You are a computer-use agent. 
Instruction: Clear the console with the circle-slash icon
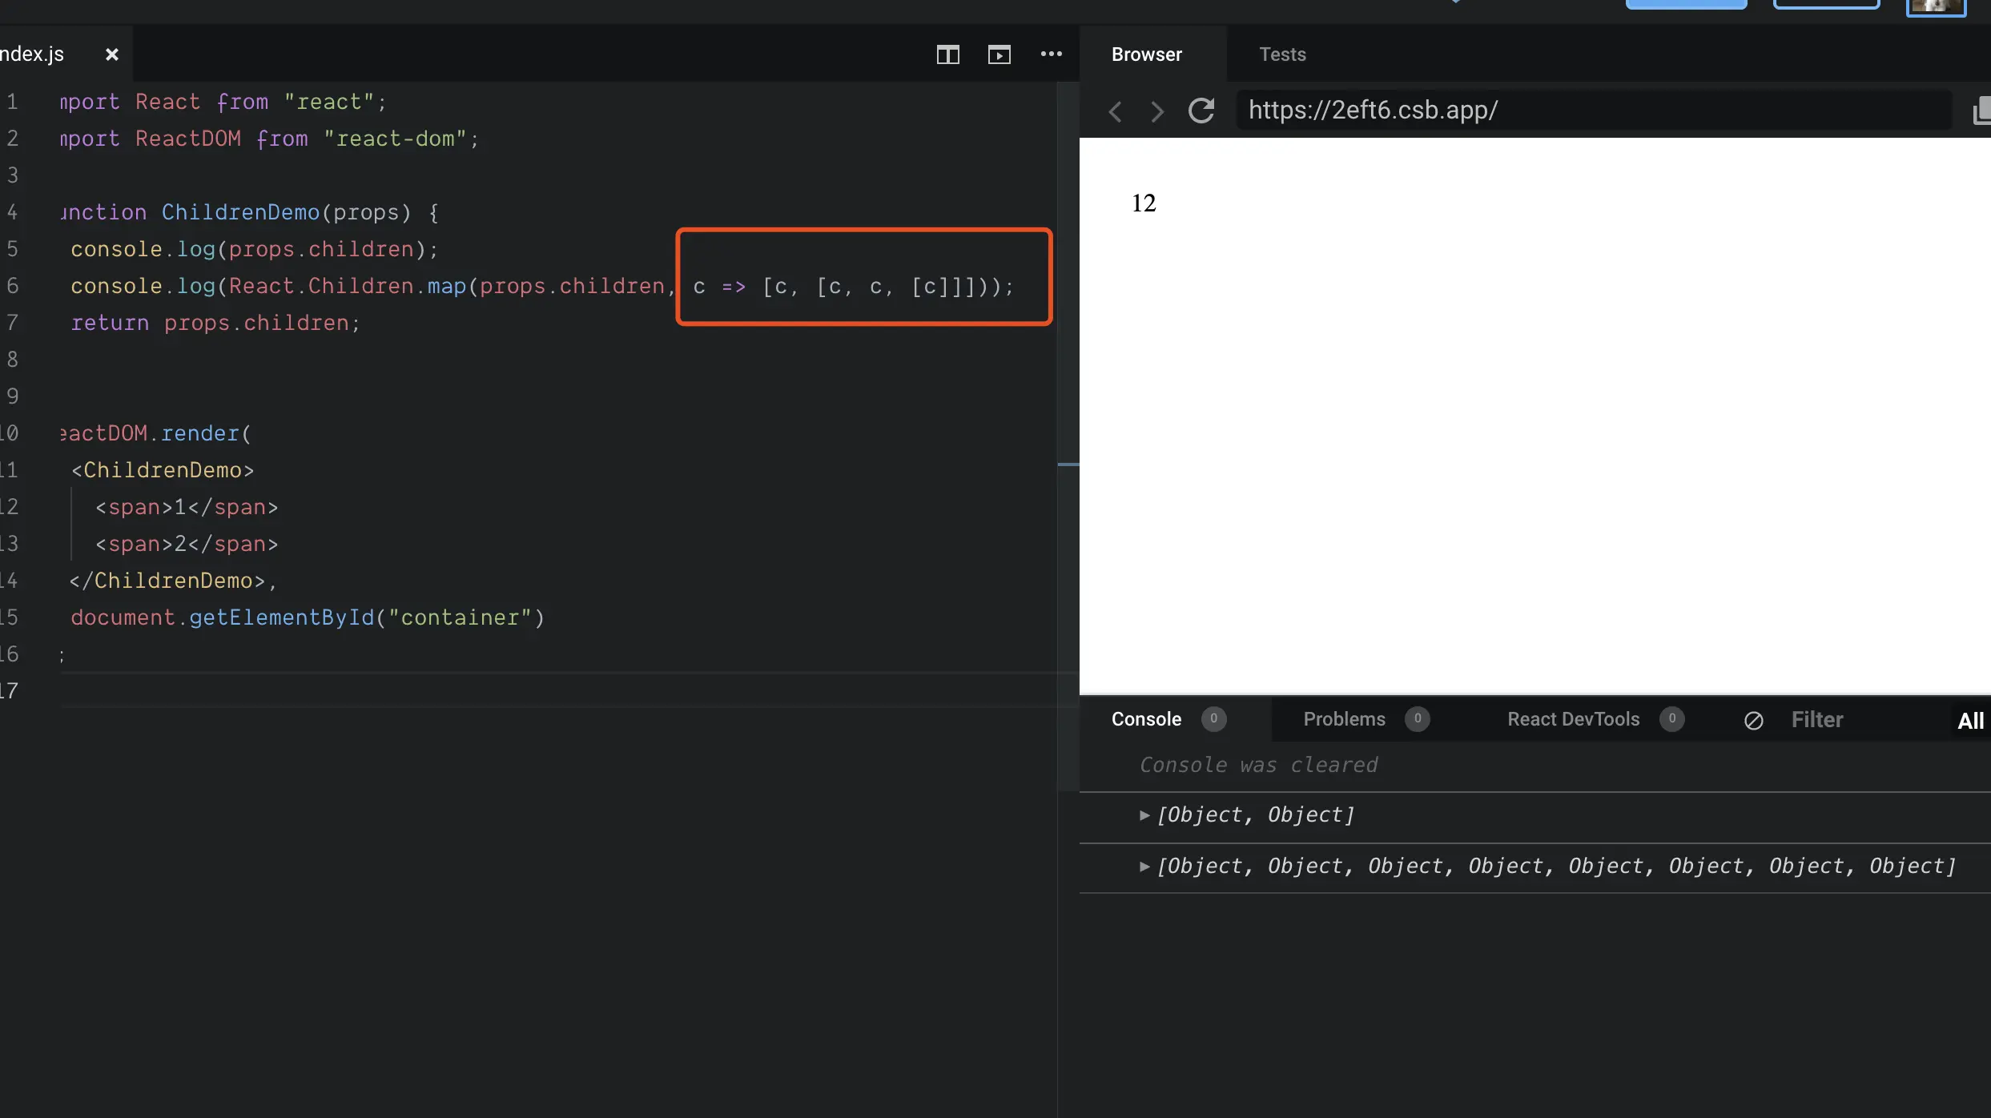1753,720
